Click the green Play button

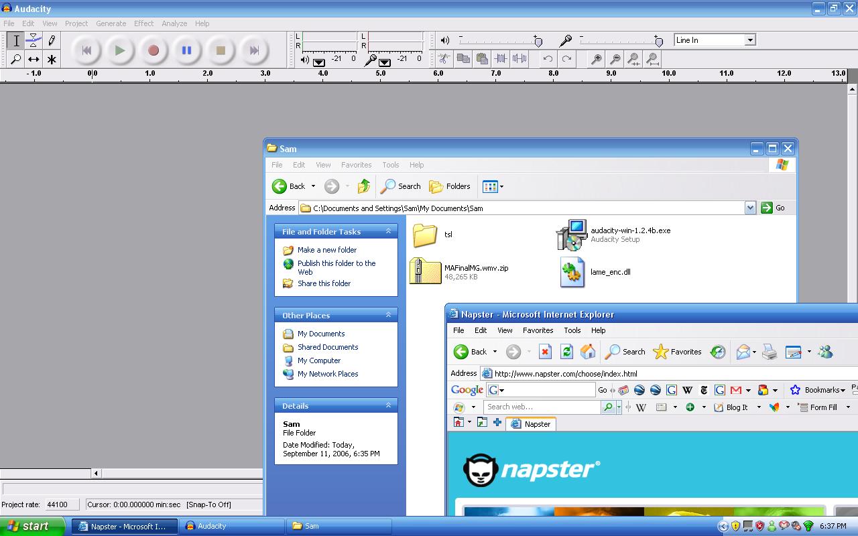click(x=120, y=50)
